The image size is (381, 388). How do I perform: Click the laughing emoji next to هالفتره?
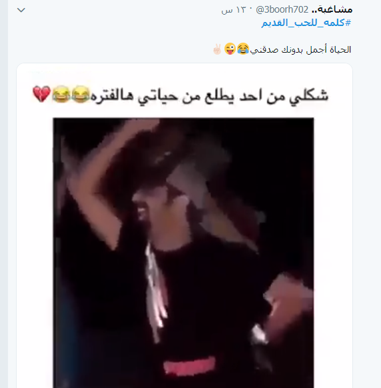(x=80, y=94)
